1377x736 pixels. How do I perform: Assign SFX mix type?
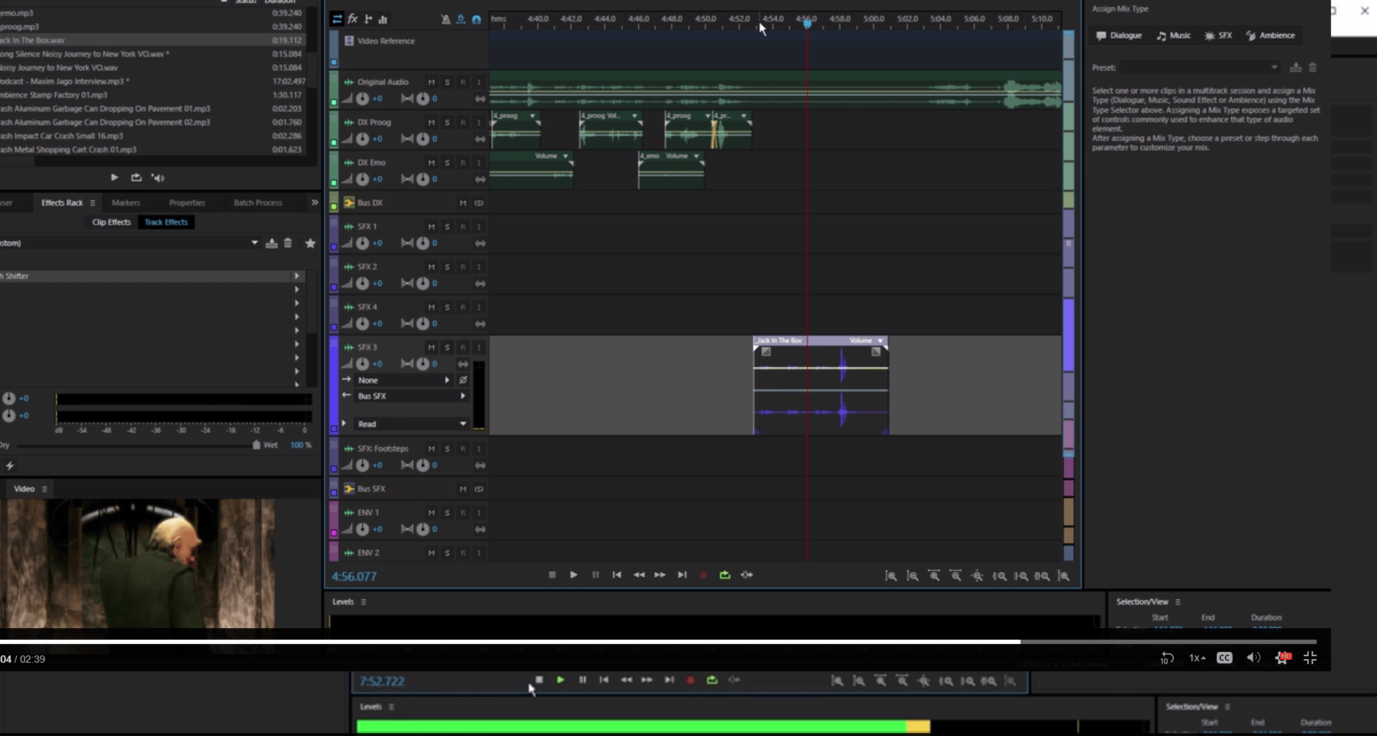1218,35
